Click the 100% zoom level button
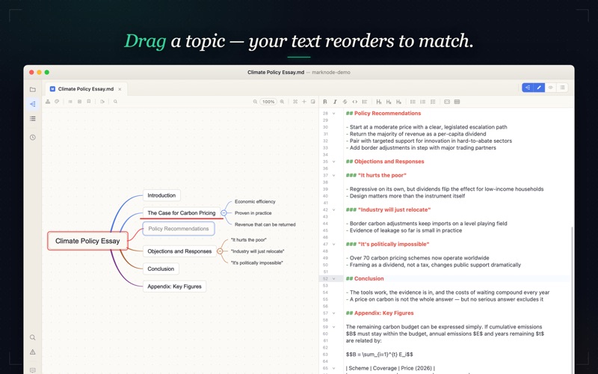598x374 pixels. click(x=268, y=102)
